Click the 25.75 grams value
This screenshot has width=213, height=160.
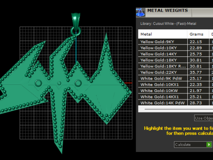click(196, 54)
